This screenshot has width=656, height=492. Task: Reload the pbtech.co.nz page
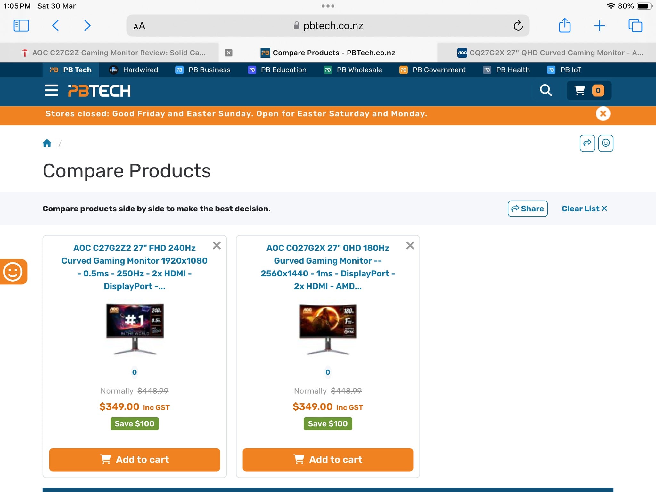click(x=518, y=26)
